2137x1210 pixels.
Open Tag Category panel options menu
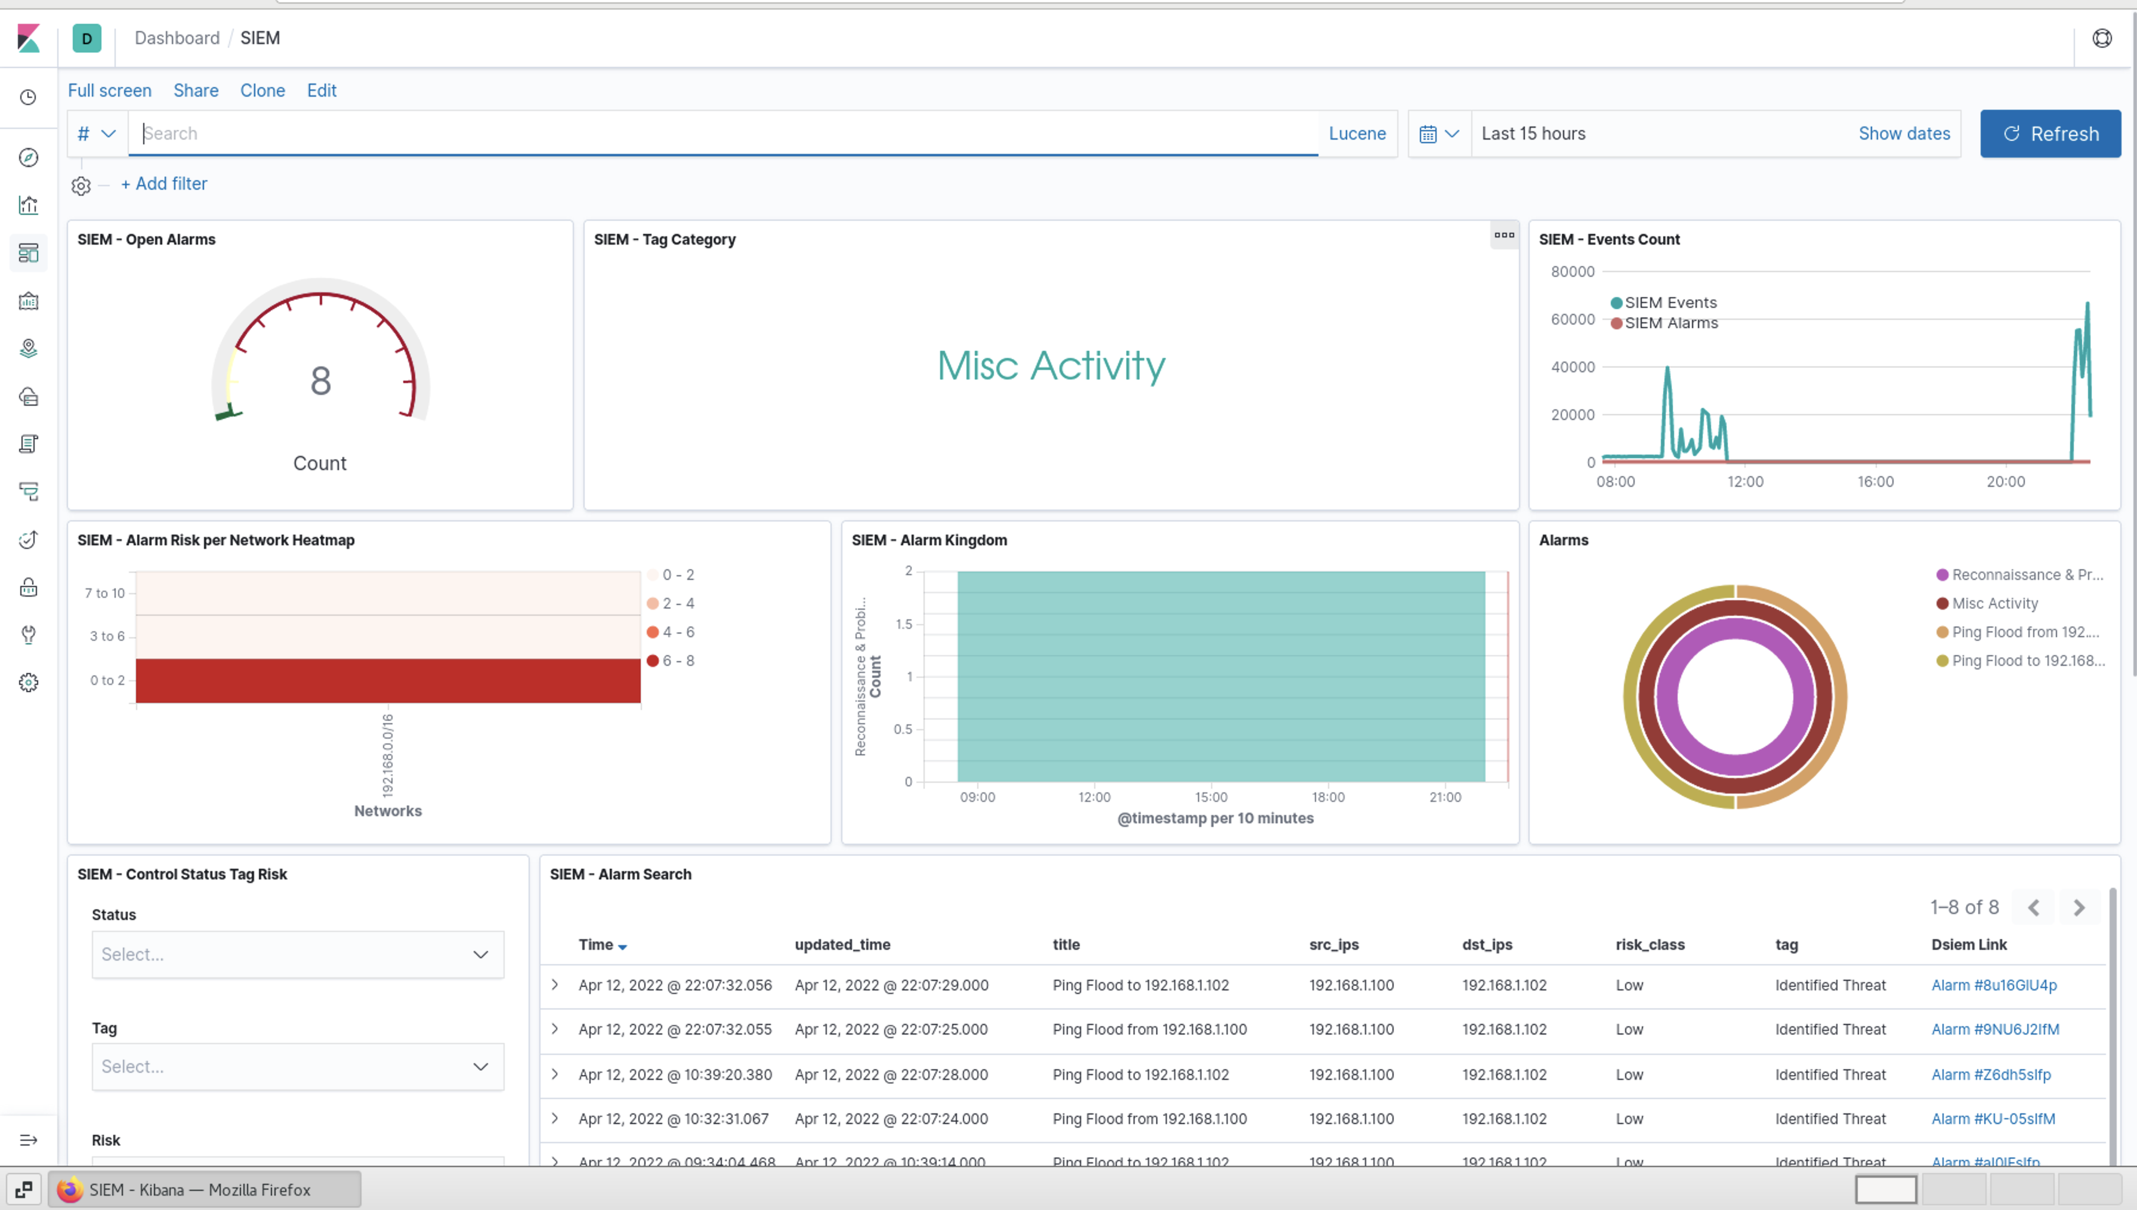pos(1504,235)
